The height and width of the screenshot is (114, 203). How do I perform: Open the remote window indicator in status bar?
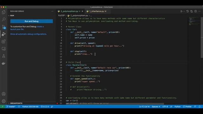[3, 107]
